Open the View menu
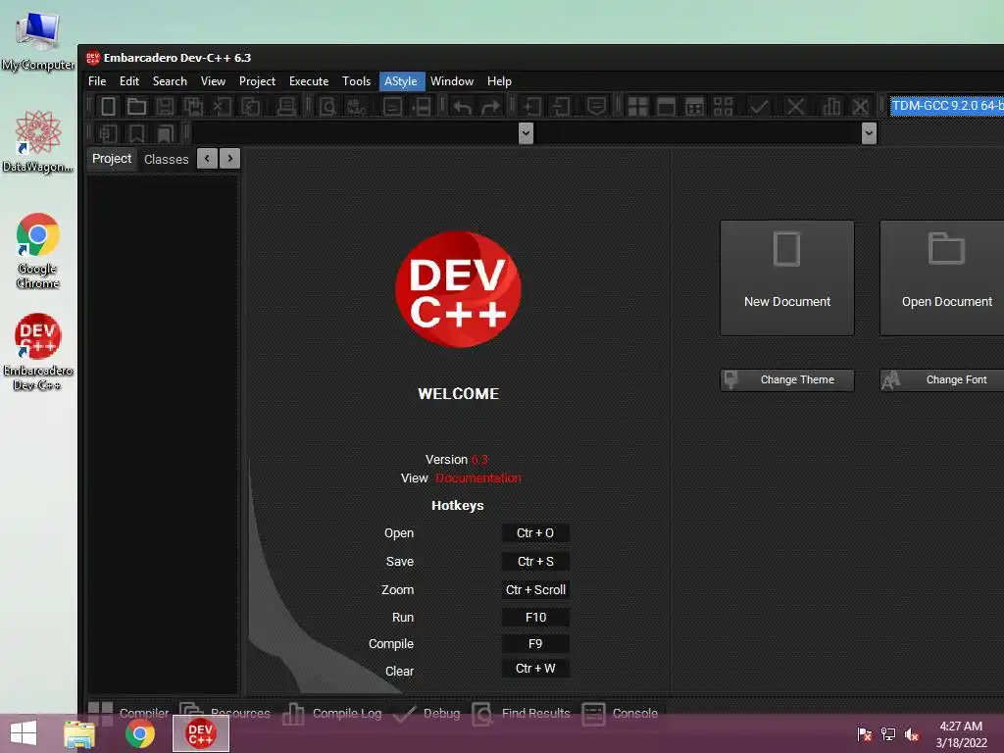The height and width of the screenshot is (753, 1004). [x=213, y=81]
